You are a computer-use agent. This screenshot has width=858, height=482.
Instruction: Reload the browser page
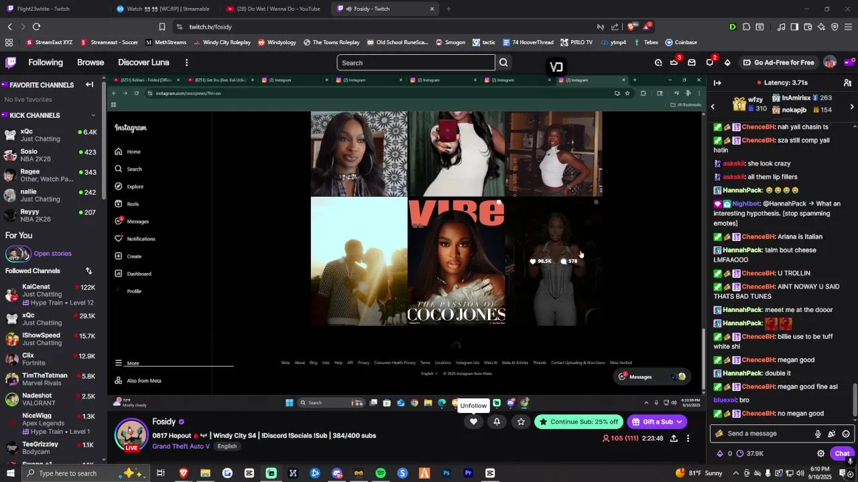click(x=36, y=27)
